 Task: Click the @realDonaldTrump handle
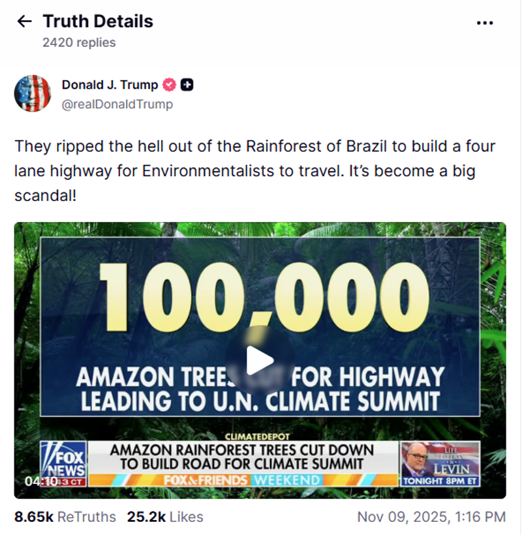click(x=117, y=104)
